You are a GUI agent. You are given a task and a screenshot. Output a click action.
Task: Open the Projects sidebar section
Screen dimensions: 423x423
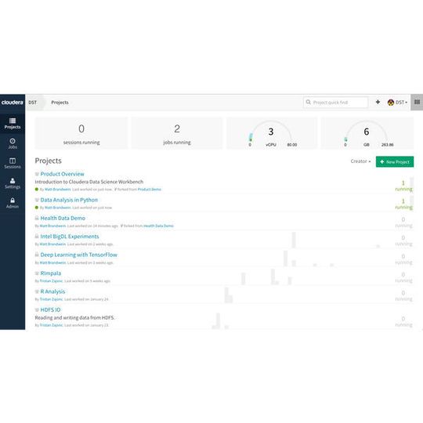tap(13, 124)
